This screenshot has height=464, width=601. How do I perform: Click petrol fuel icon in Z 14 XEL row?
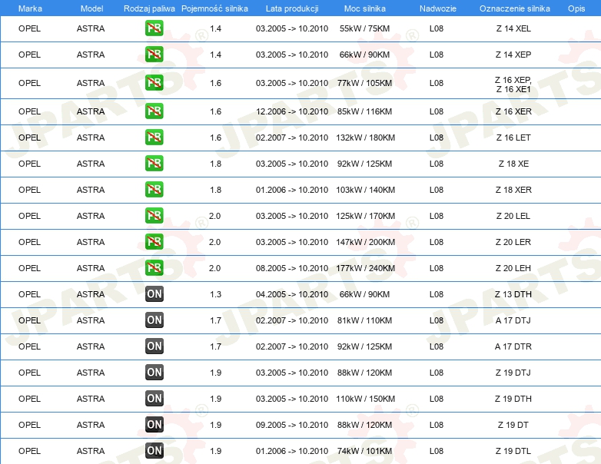(x=154, y=28)
